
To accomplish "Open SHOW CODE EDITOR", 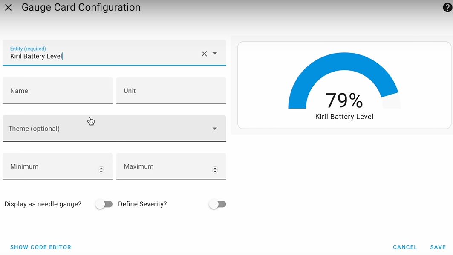I will click(x=41, y=247).
